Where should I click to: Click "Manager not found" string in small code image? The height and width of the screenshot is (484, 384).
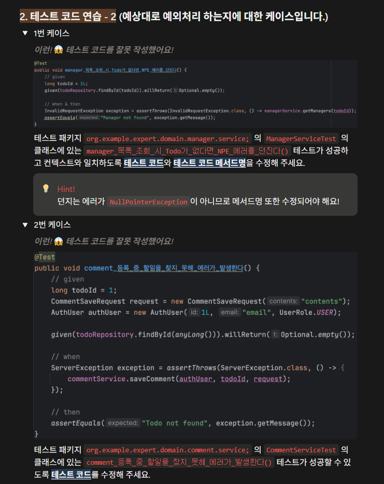coord(124,118)
